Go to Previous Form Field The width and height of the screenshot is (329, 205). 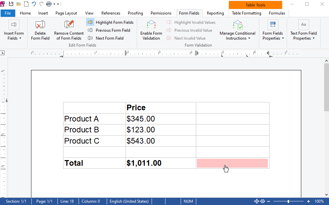[109, 30]
